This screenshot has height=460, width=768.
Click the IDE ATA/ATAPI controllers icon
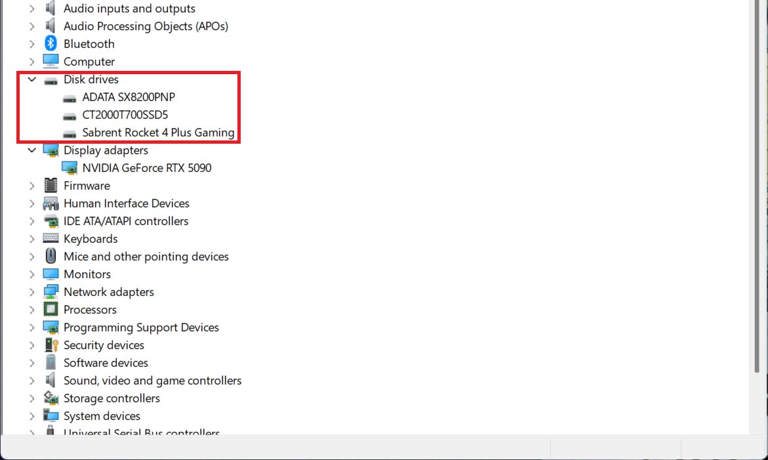(51, 221)
